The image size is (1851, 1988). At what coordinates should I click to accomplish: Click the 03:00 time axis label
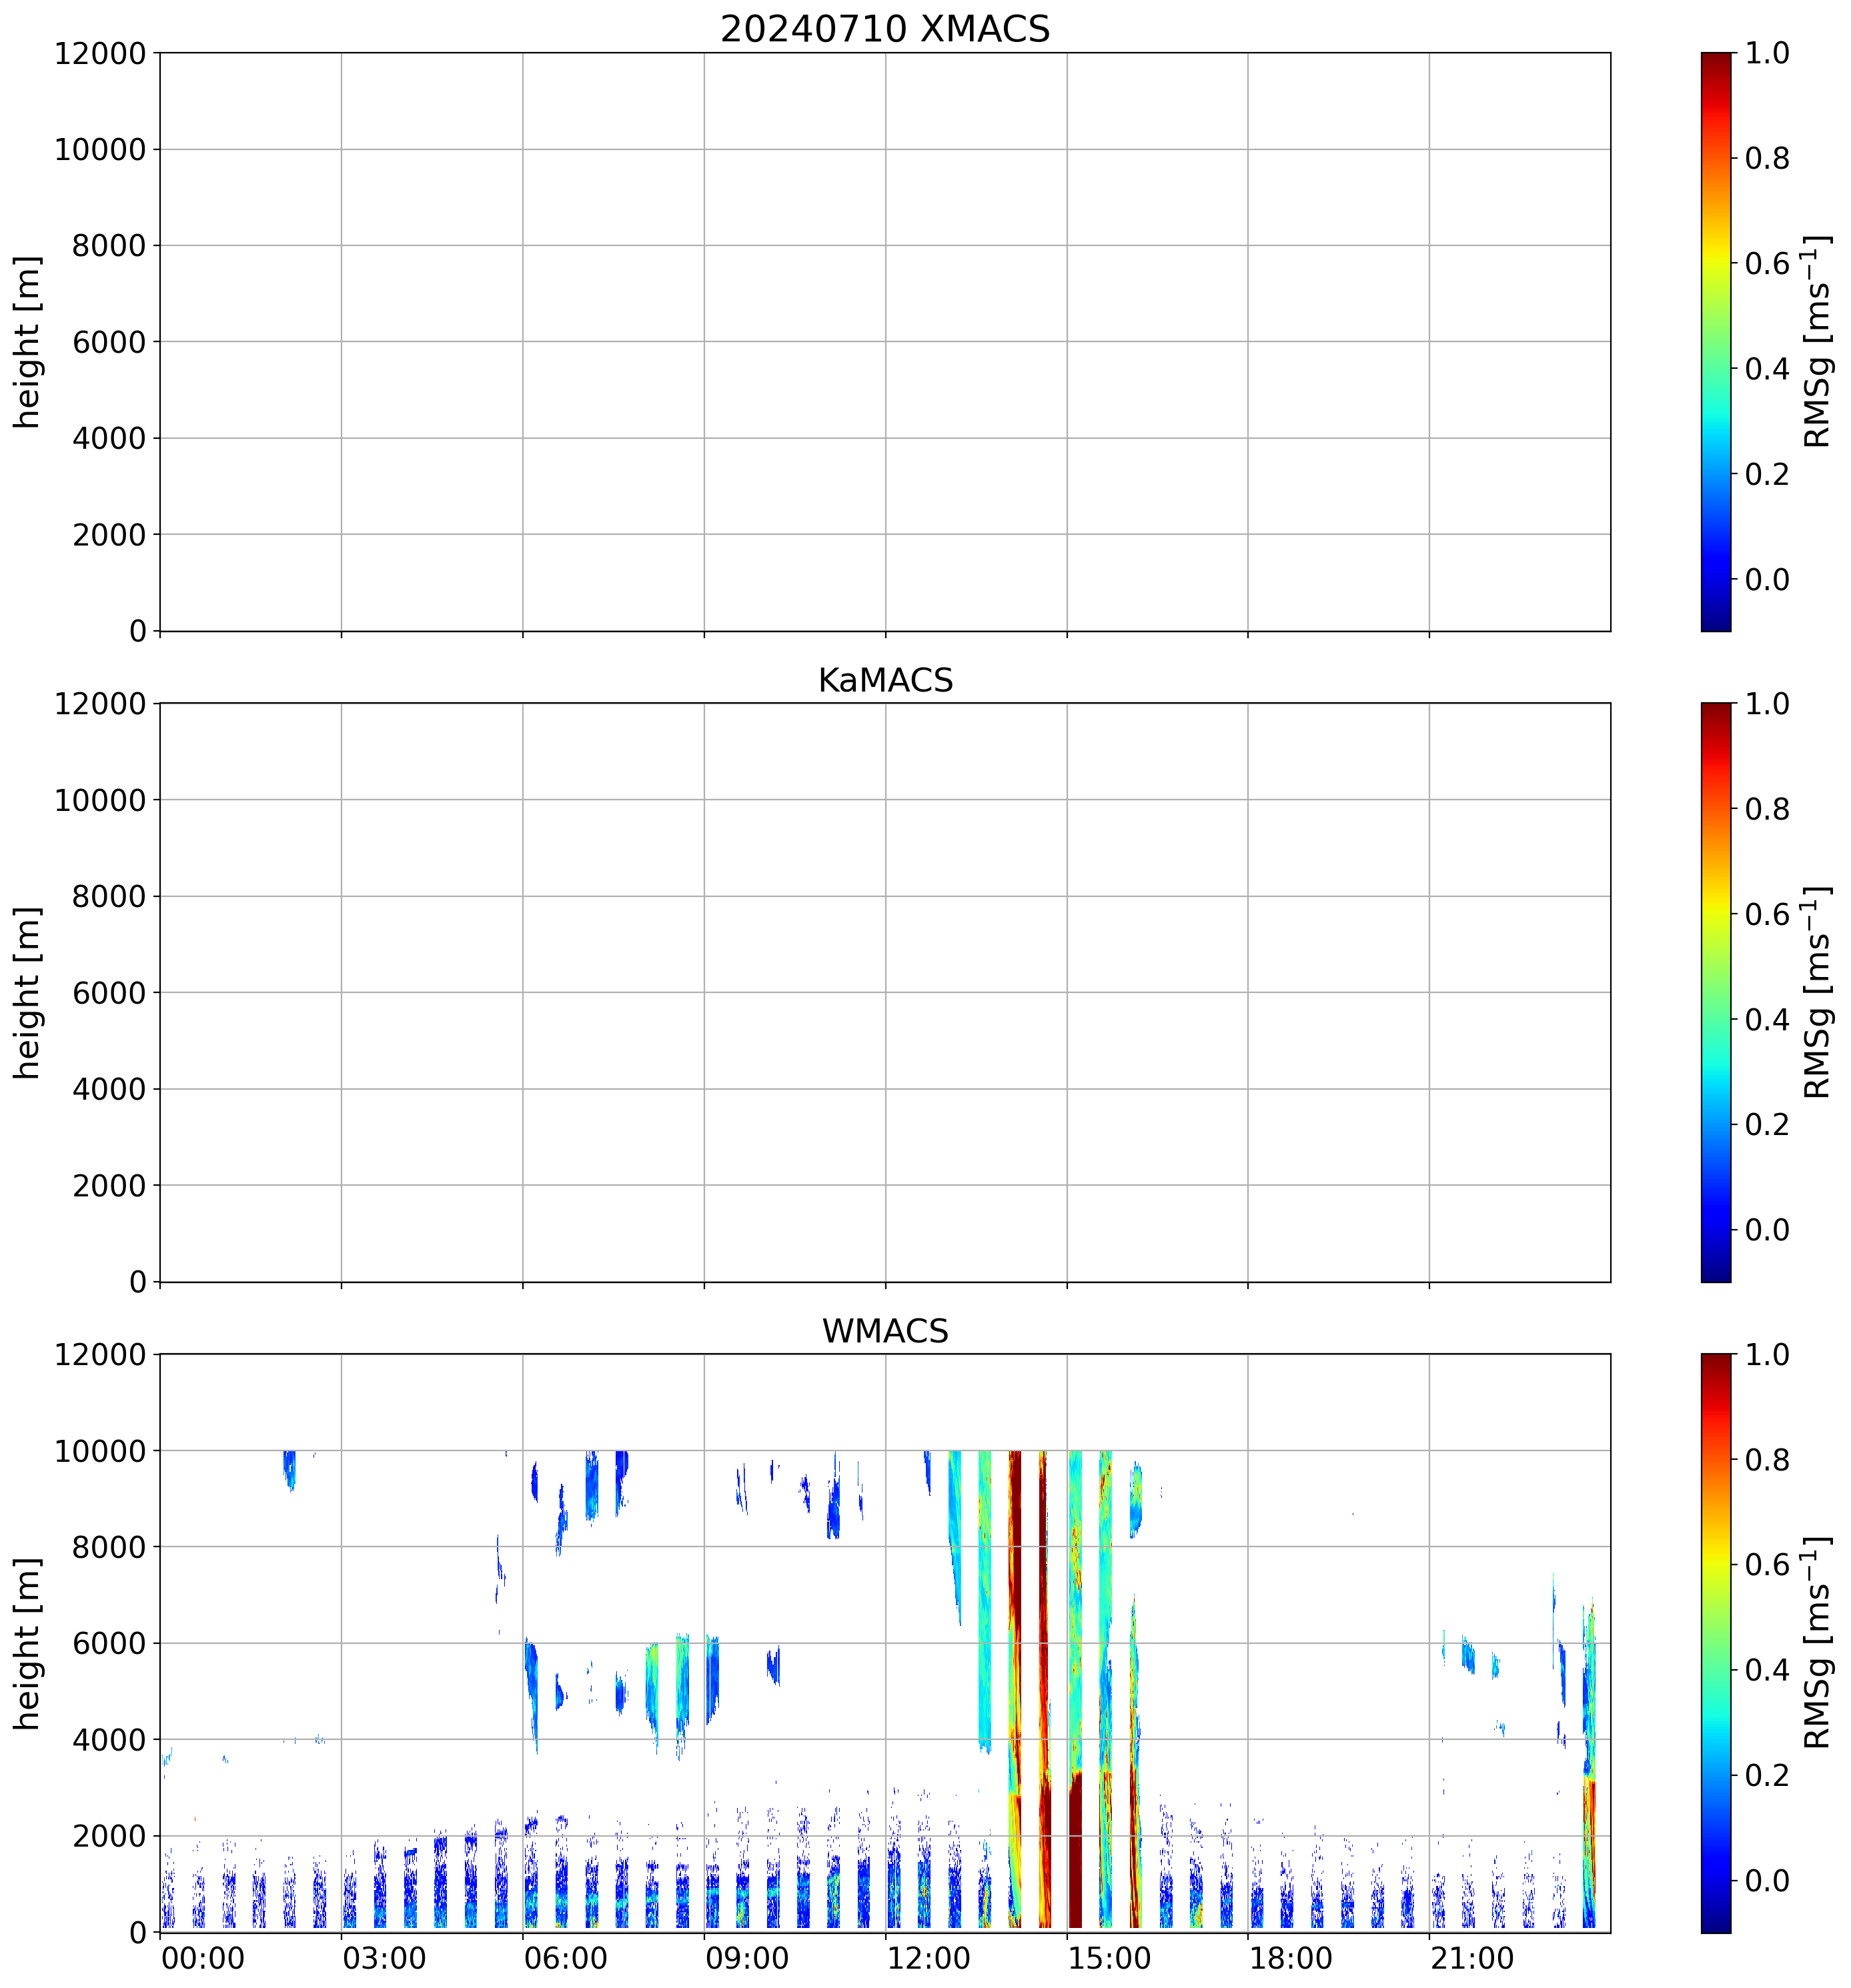(384, 1958)
